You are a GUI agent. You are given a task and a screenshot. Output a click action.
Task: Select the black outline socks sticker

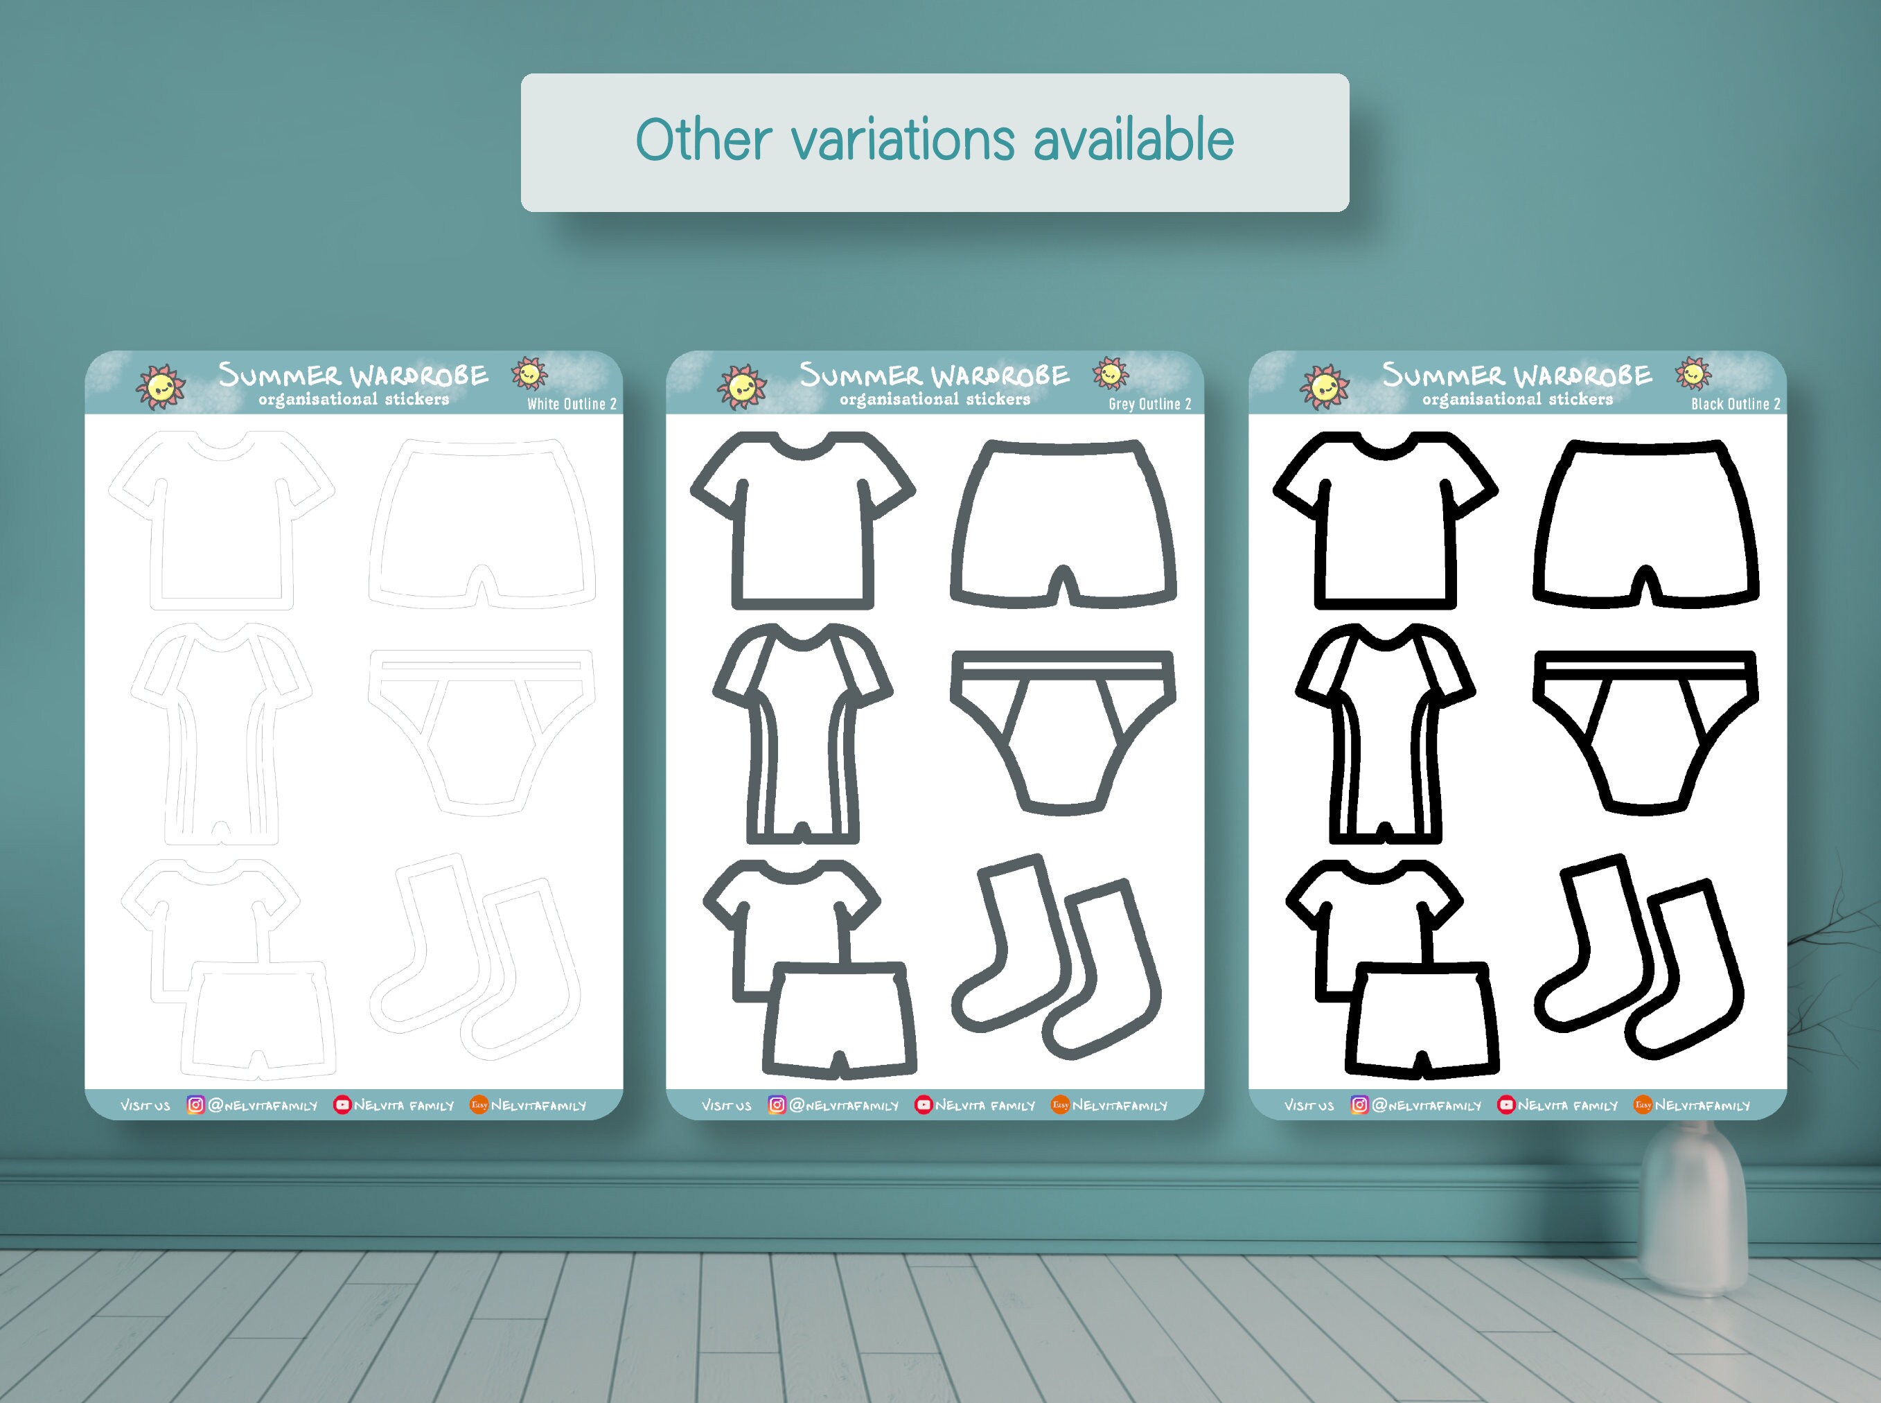tap(1639, 957)
